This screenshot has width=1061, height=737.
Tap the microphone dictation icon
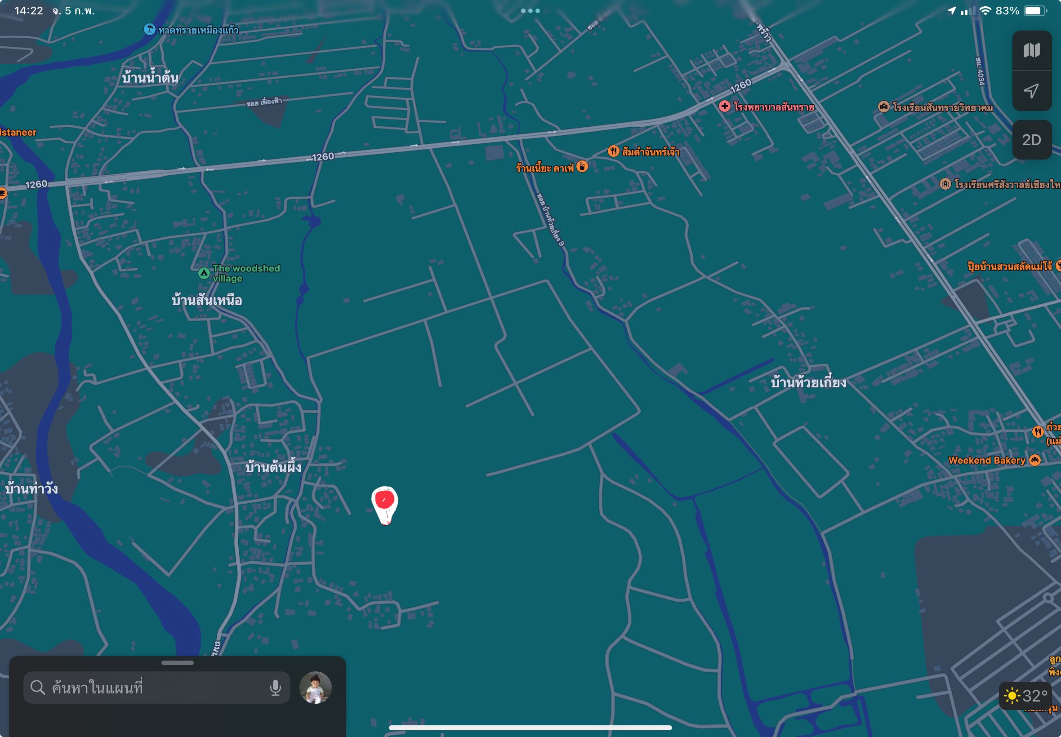(x=275, y=688)
